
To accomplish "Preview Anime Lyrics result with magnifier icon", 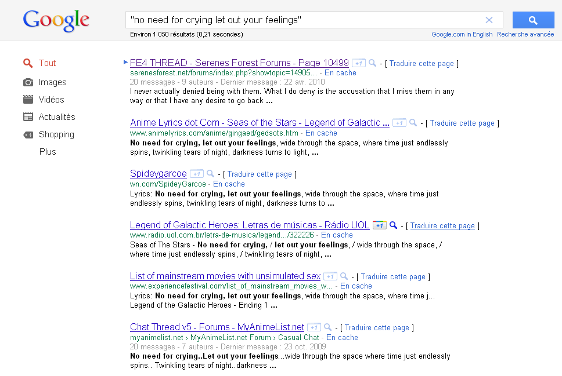I will (x=413, y=123).
